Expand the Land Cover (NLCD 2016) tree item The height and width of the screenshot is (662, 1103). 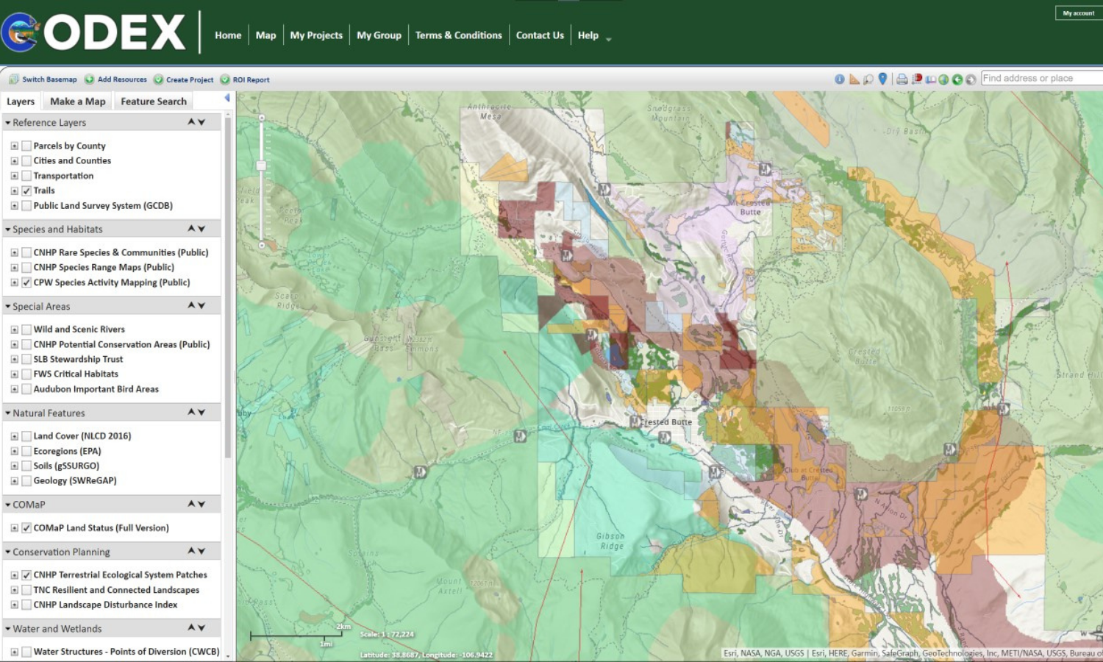(x=15, y=435)
